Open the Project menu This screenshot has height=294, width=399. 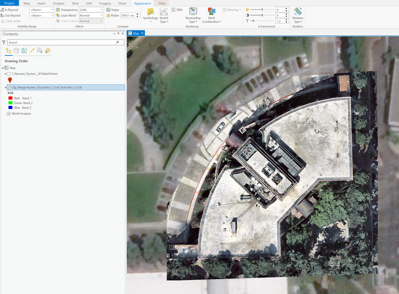click(9, 3)
